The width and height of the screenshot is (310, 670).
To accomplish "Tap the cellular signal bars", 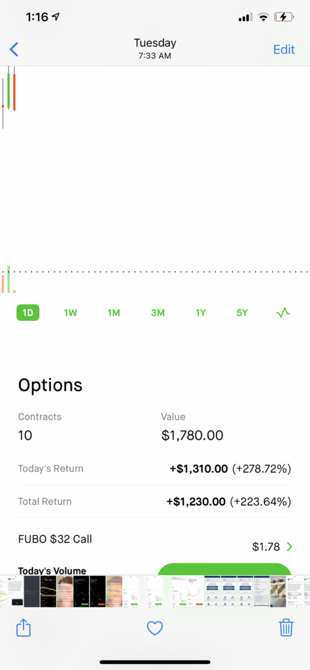I will pos(245,17).
